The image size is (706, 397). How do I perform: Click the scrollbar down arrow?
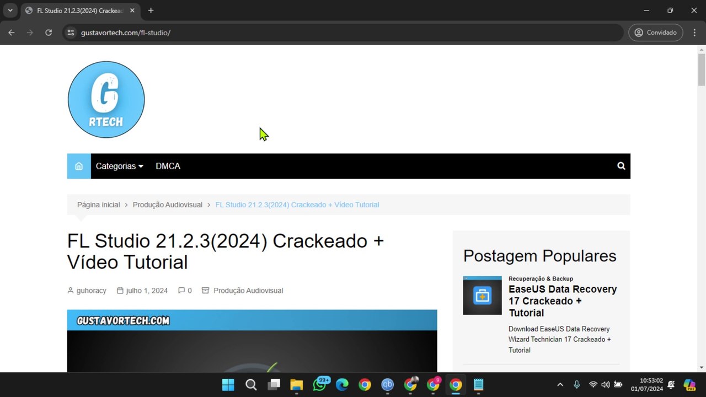pyautogui.click(x=702, y=367)
